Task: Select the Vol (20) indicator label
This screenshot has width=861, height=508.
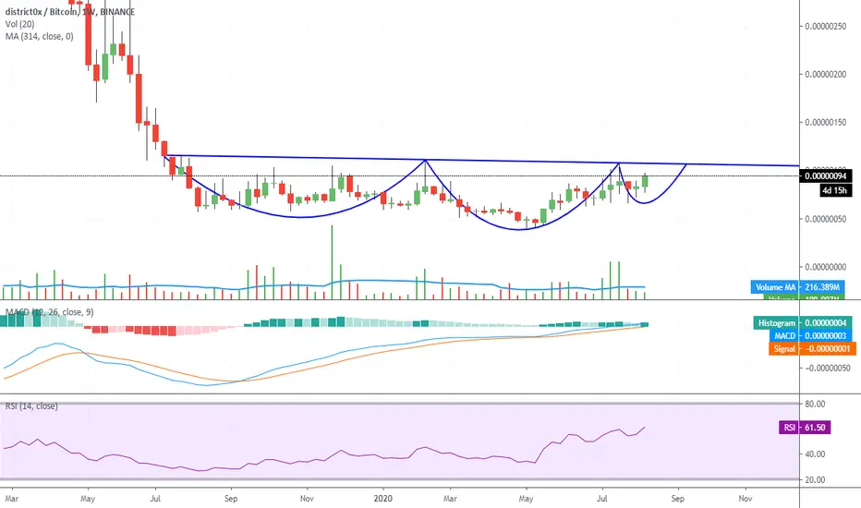Action: coord(19,24)
